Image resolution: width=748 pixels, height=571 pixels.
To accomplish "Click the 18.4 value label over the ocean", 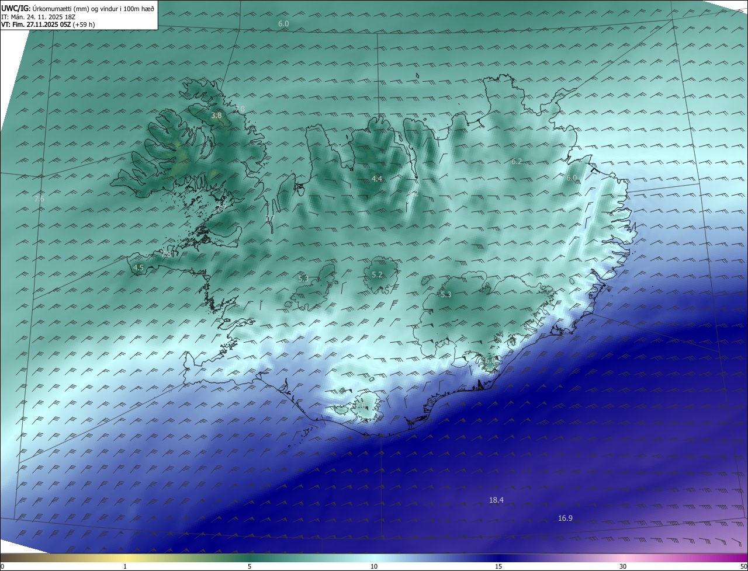I will (x=496, y=500).
